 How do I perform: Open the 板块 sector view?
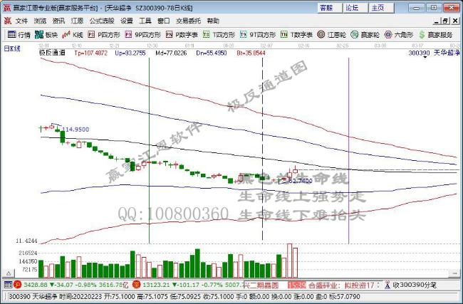click(x=46, y=35)
